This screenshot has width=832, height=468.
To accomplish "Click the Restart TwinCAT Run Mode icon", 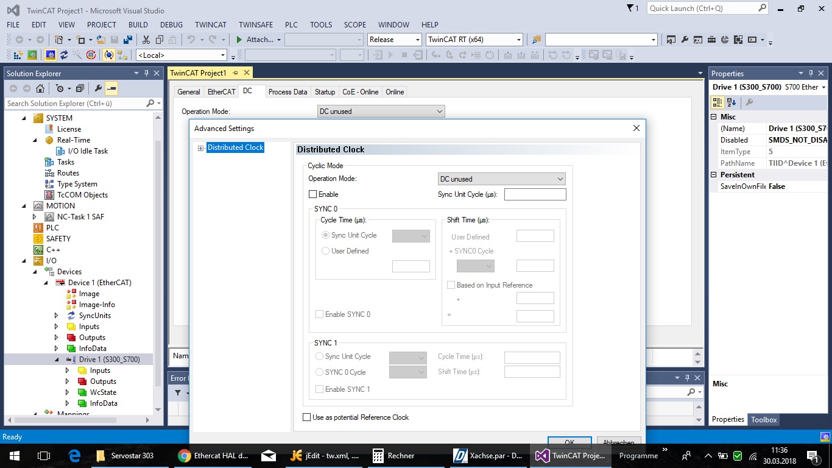I will (33, 55).
